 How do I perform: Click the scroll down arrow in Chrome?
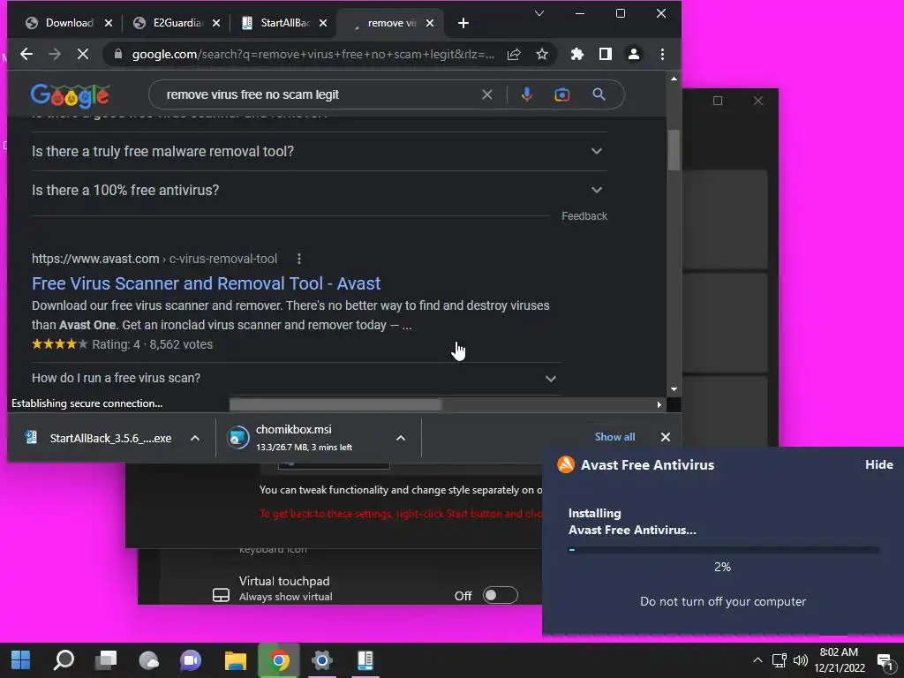pyautogui.click(x=674, y=389)
